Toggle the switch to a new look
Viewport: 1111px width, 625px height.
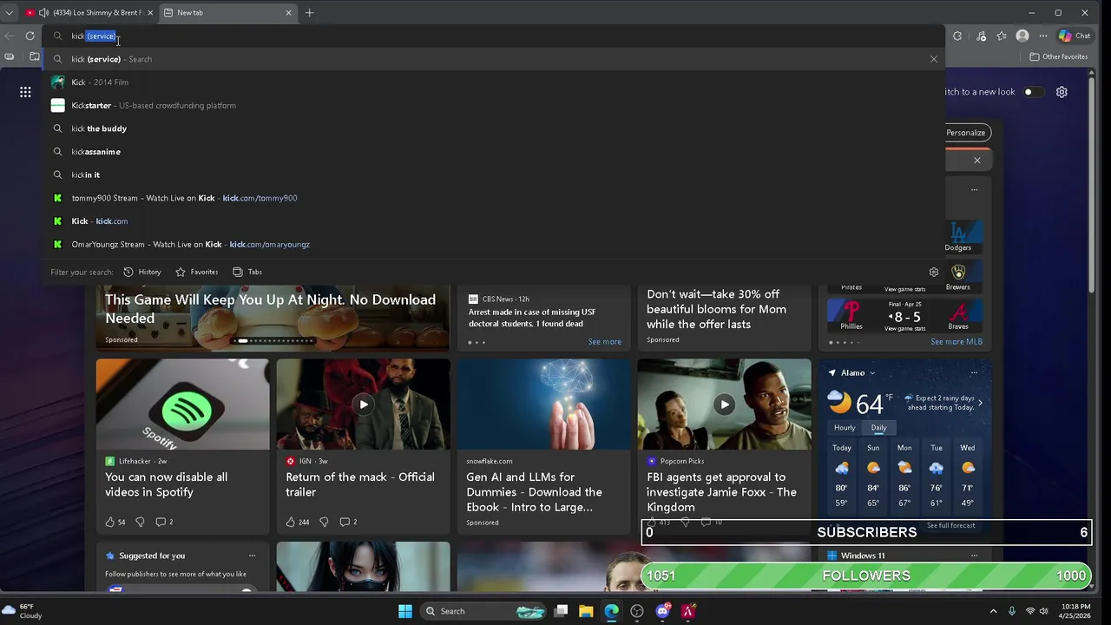(x=1033, y=92)
